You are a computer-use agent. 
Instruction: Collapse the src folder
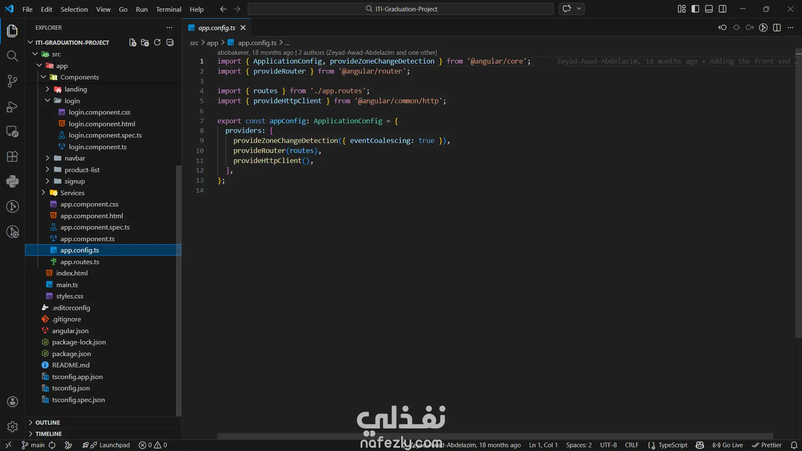pos(35,54)
